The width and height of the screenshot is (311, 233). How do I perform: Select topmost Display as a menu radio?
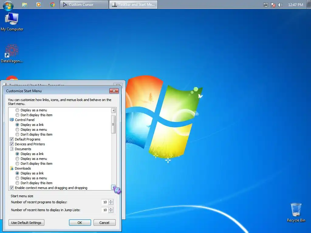click(17, 110)
